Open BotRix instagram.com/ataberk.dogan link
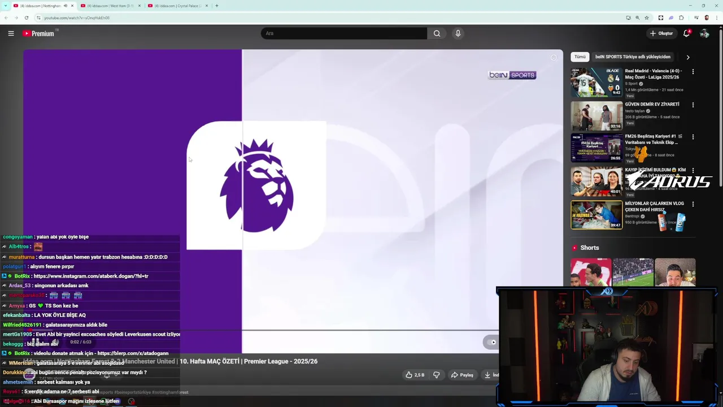This screenshot has height=407, width=723. [x=91, y=276]
